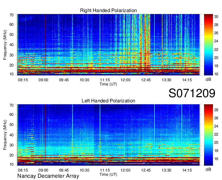This screenshot has width=222, height=180.
Task: Click the 24 dB value on the top colorbar
Action: pyautogui.click(x=216, y=41)
